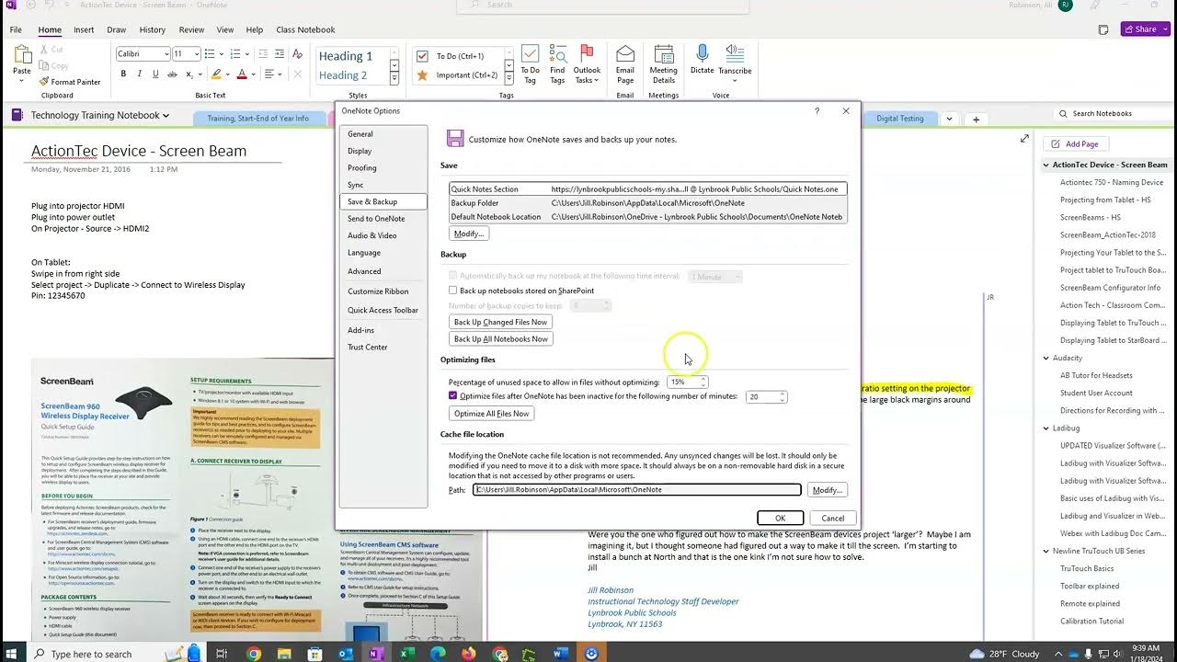The height and width of the screenshot is (662, 1177).
Task: Open Firefox from the taskbar
Action: (468, 654)
